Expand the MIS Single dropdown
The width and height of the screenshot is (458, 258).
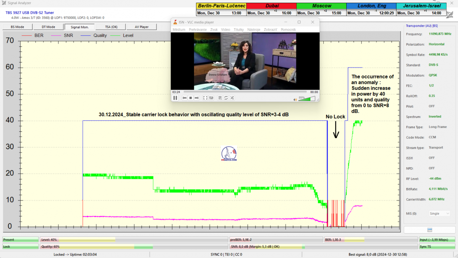pyautogui.click(x=439, y=213)
